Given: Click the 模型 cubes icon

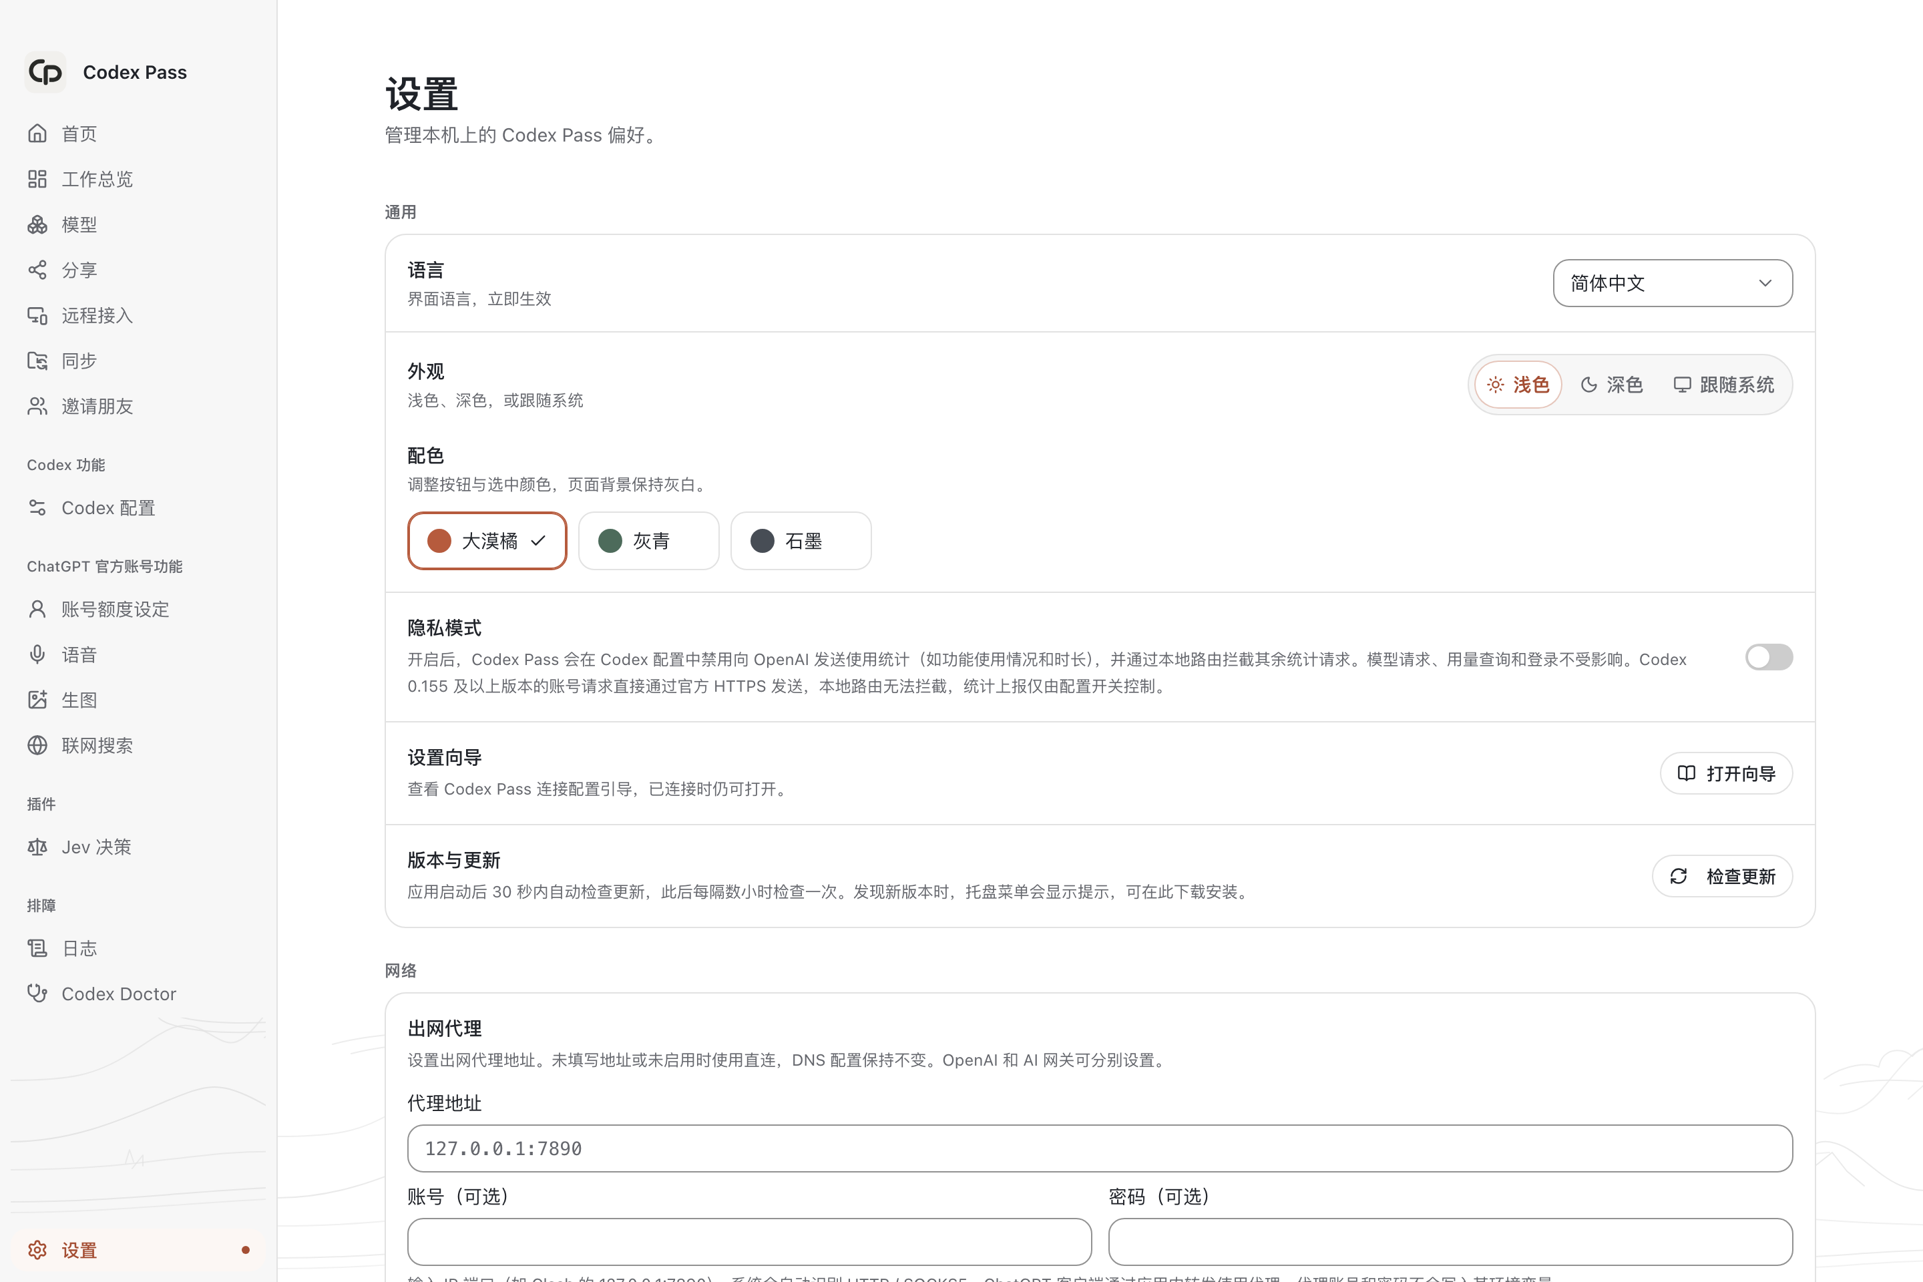Looking at the screenshot, I should [x=37, y=224].
